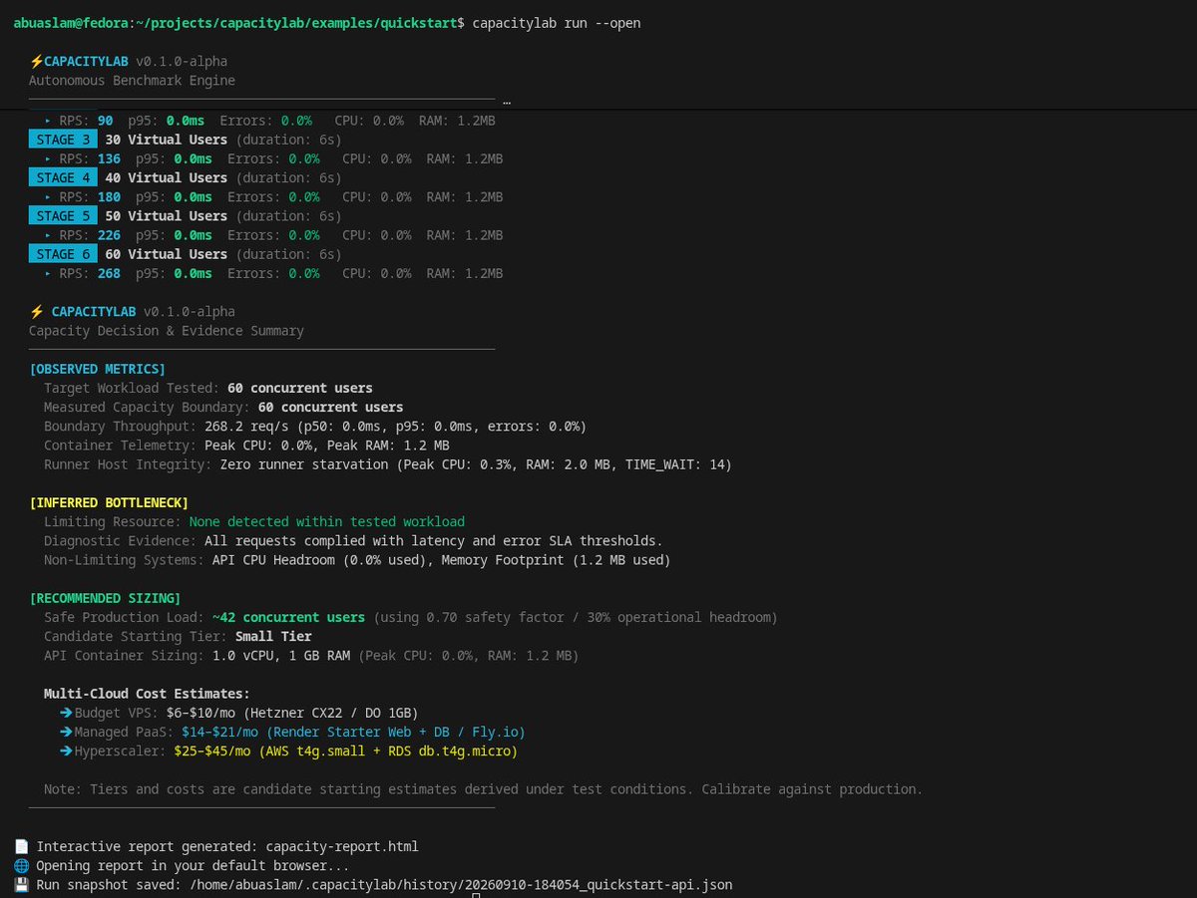Click 'None detected within tested workload' text

pyautogui.click(x=326, y=521)
